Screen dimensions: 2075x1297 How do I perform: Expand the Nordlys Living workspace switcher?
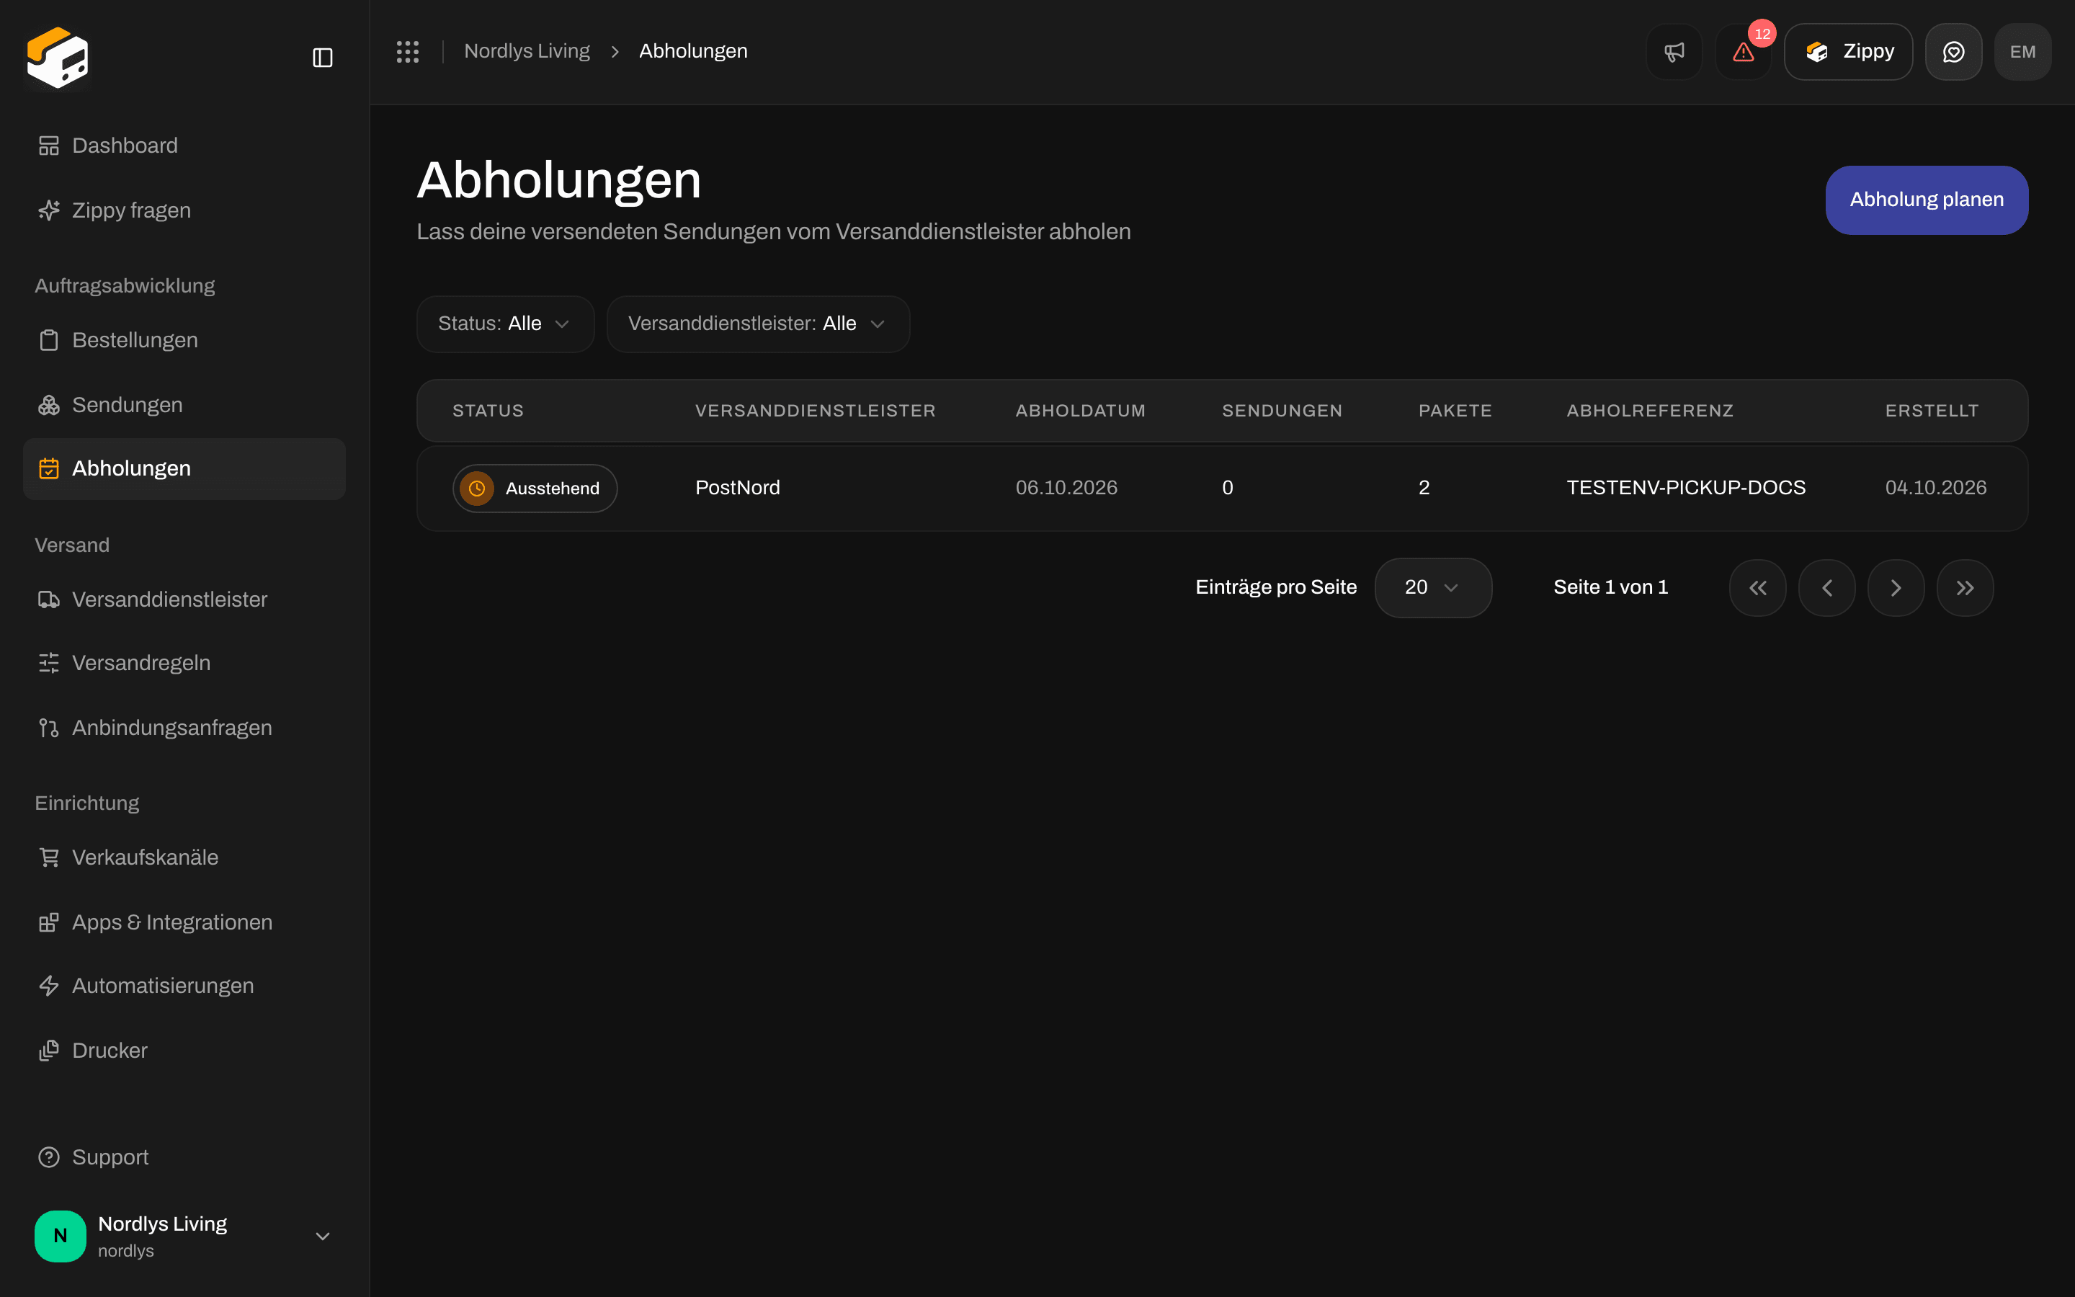(184, 1236)
